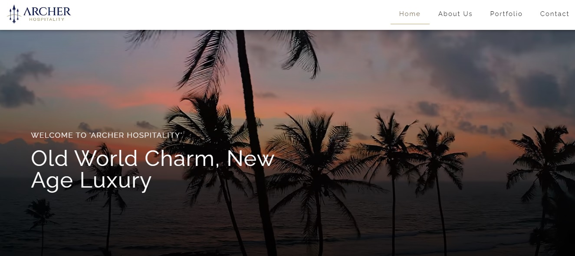The height and width of the screenshot is (256, 575).
Task: Go to the About Us page
Action: (455, 14)
